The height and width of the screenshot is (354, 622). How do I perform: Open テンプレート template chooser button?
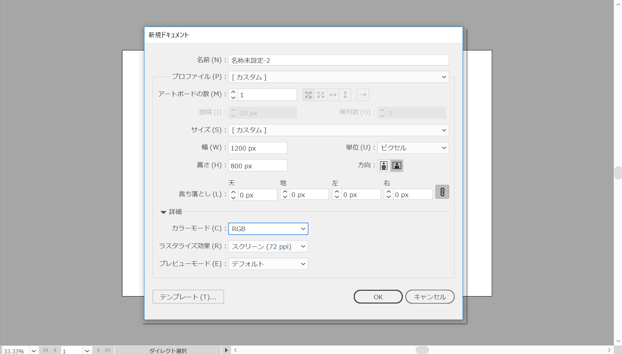(x=188, y=297)
